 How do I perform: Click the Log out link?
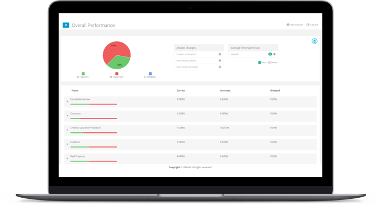click(x=314, y=25)
